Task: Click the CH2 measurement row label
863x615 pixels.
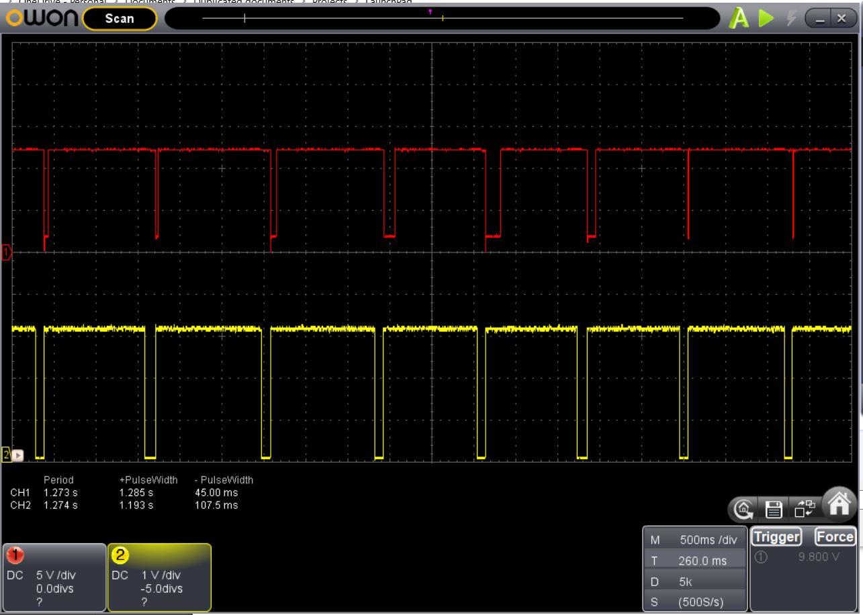Action: 20,505
